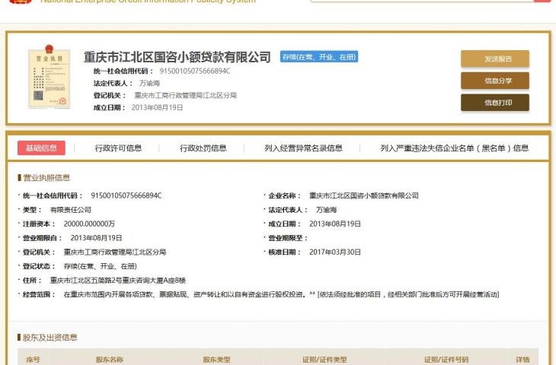Click the 登记状态 value in license info
The image size is (556, 365).
(x=100, y=266)
